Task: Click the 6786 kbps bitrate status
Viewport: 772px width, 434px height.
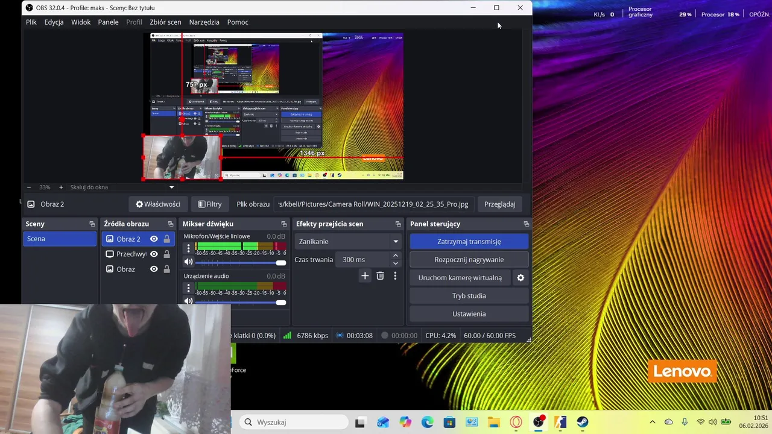Action: [312, 335]
